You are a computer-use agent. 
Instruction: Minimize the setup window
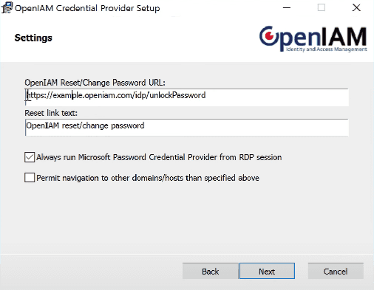(x=287, y=8)
